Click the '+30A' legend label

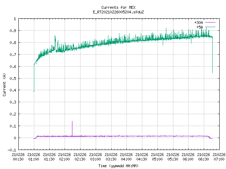point(198,23)
